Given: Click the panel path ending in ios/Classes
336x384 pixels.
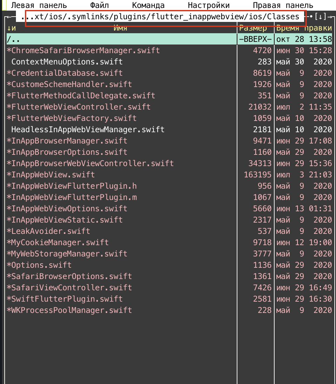Looking at the screenshot, I should coord(160,17).
